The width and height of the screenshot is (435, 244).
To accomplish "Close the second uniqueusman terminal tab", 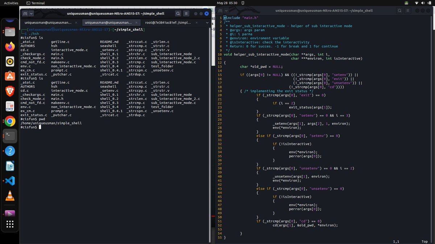I will pyautogui.click(x=137, y=22).
